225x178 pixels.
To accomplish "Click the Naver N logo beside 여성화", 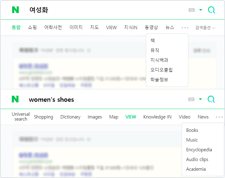I will pos(15,10).
